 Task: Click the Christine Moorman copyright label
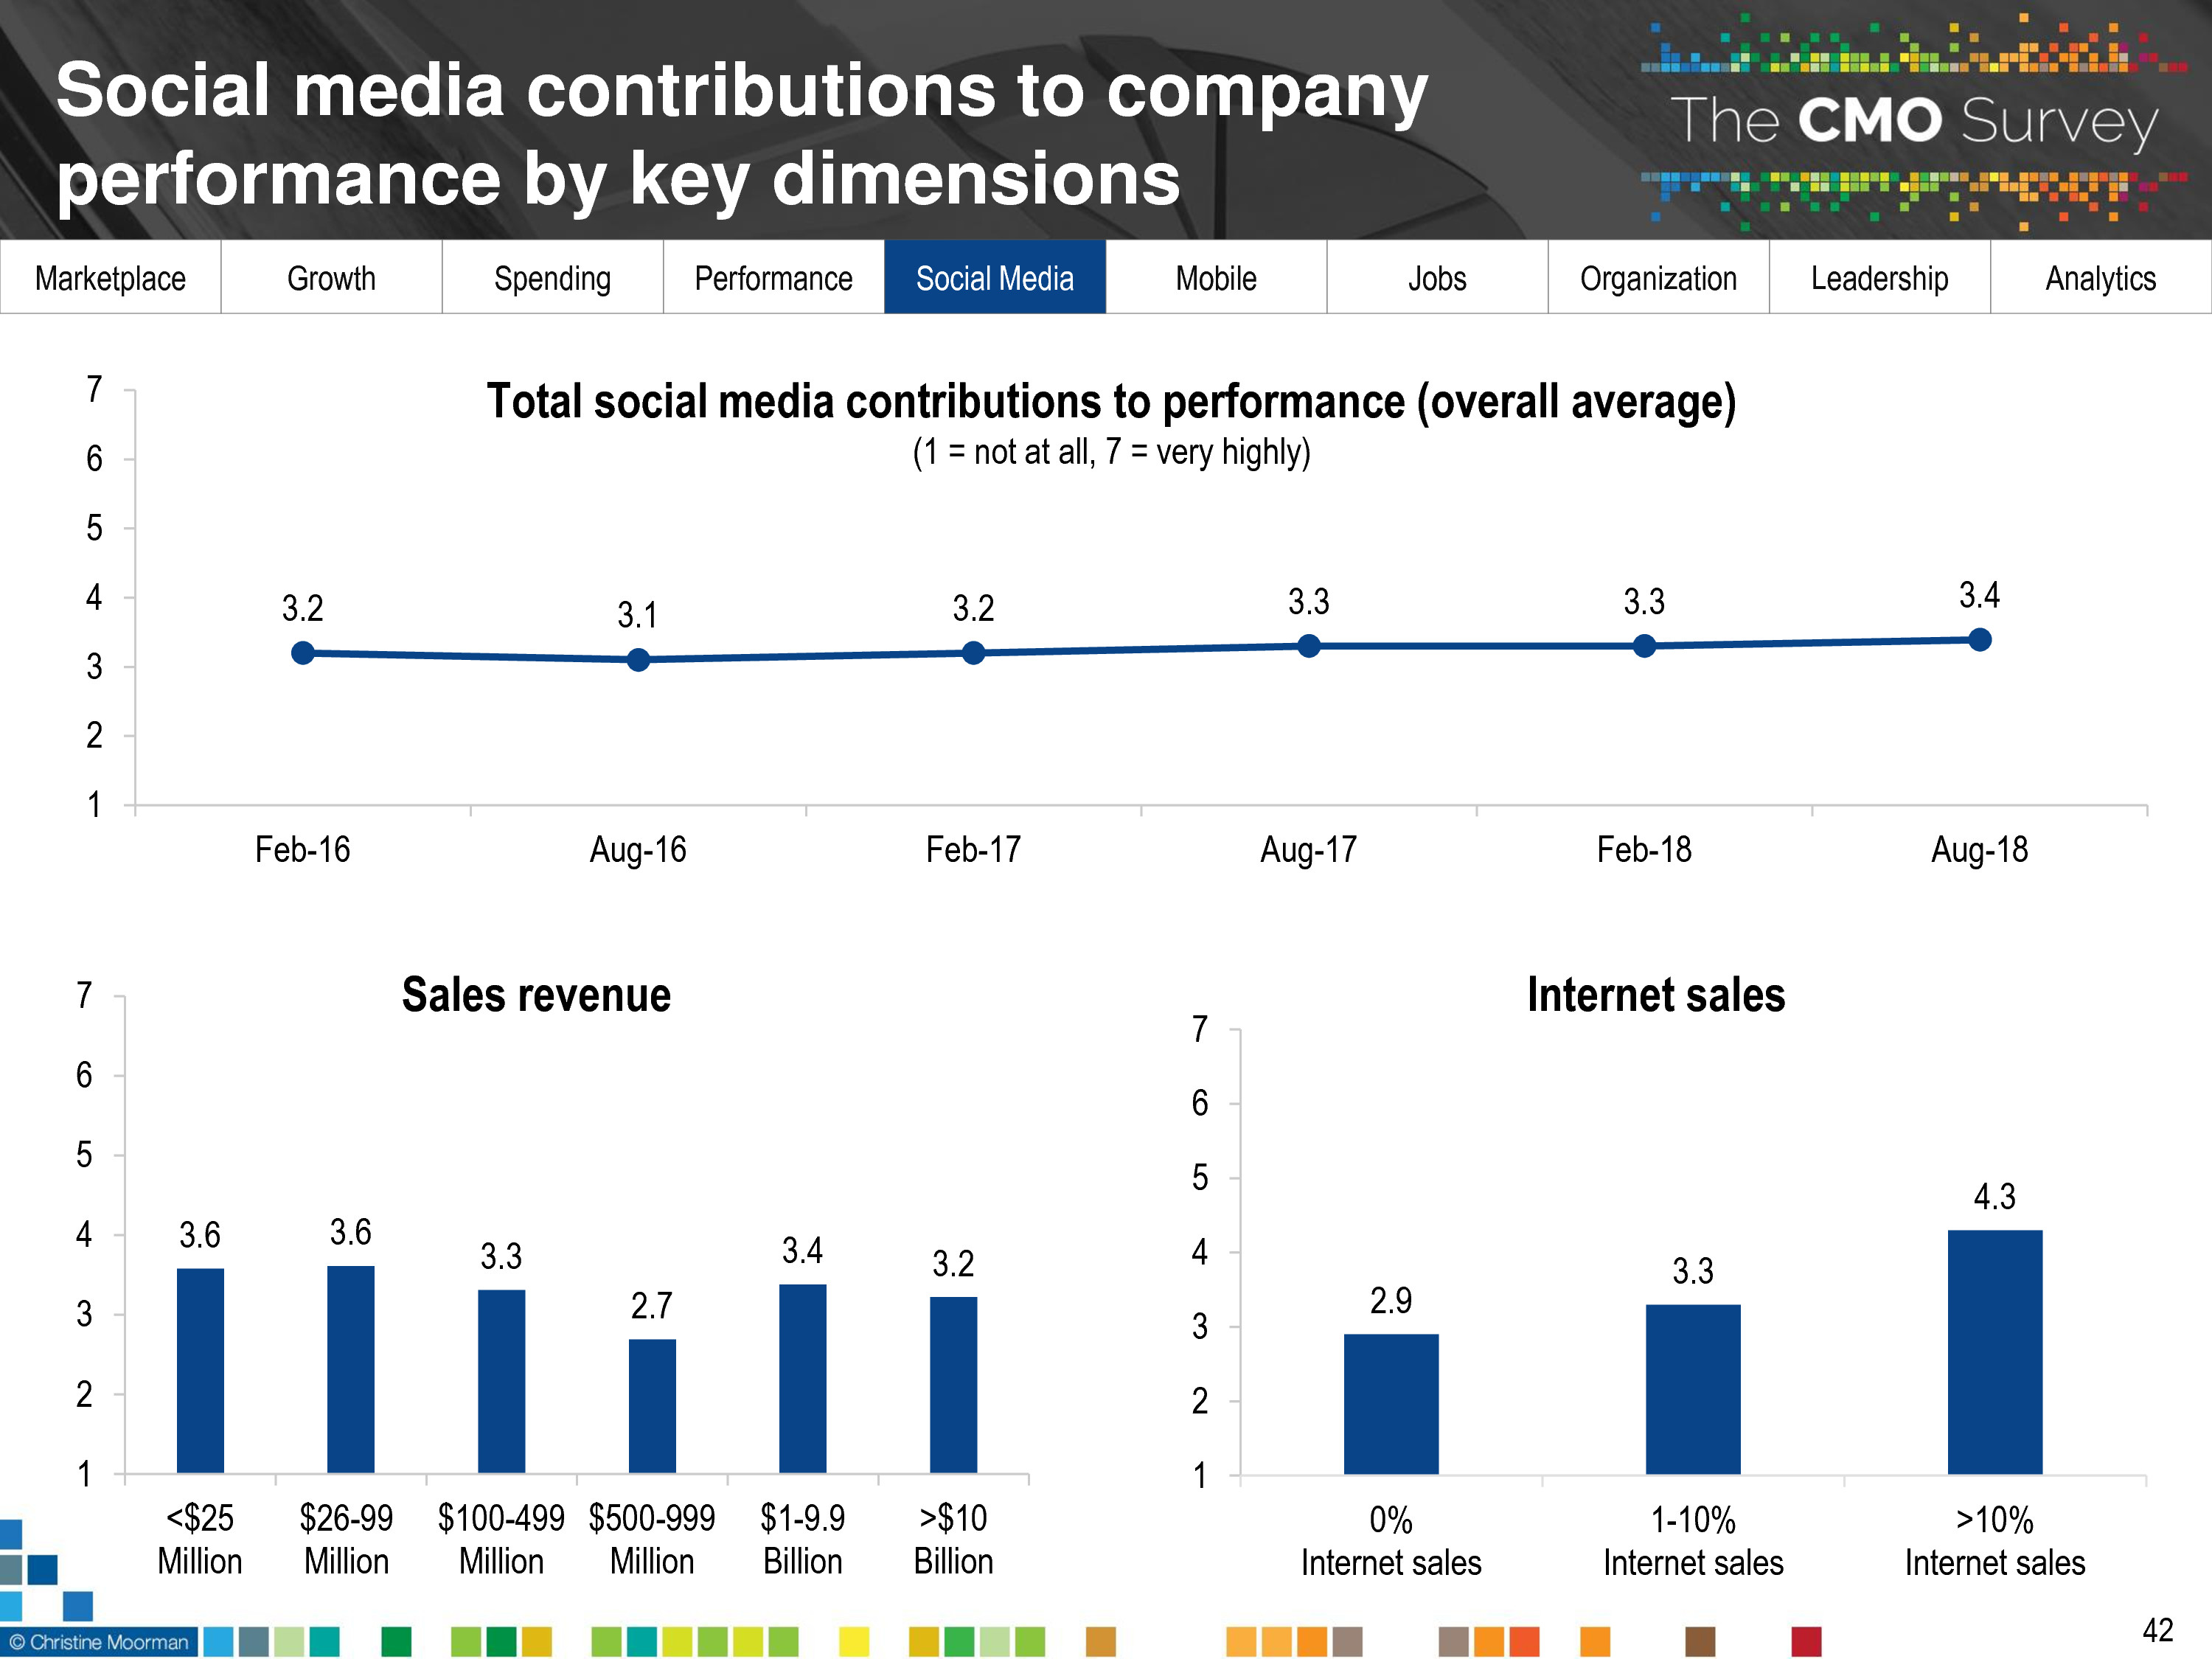pyautogui.click(x=99, y=1642)
